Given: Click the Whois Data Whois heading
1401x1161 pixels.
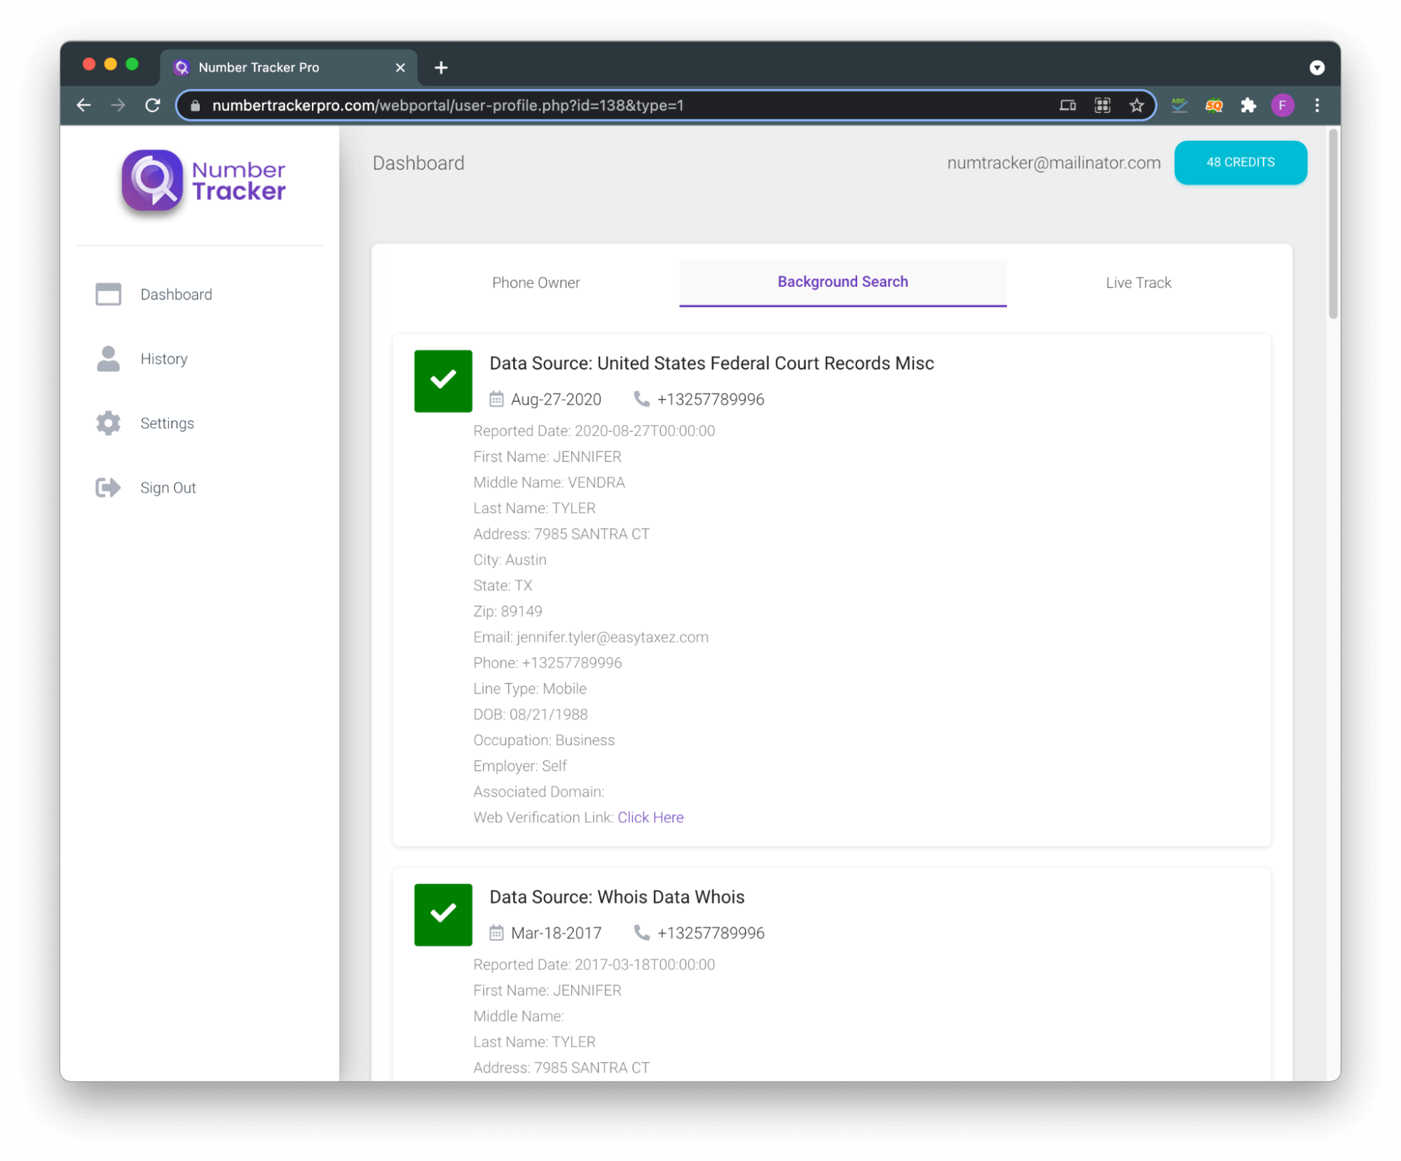Looking at the screenshot, I should tap(617, 897).
